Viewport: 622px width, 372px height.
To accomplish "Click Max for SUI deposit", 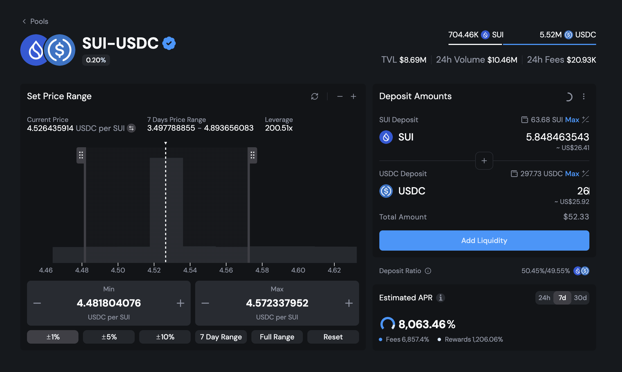I will click(x=572, y=120).
